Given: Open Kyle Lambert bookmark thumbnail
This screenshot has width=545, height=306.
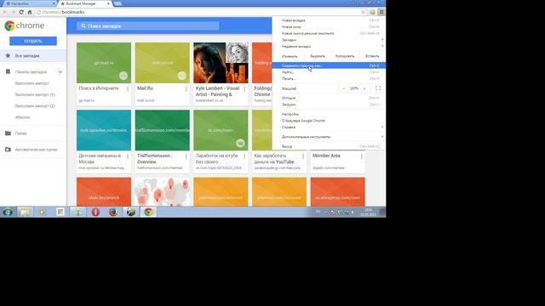Looking at the screenshot, I should (x=221, y=63).
